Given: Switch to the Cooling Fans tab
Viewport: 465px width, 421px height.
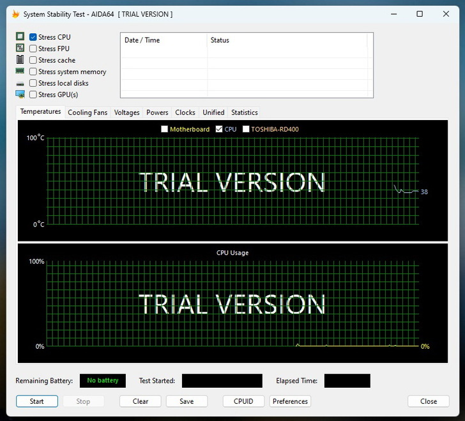Looking at the screenshot, I should (88, 112).
